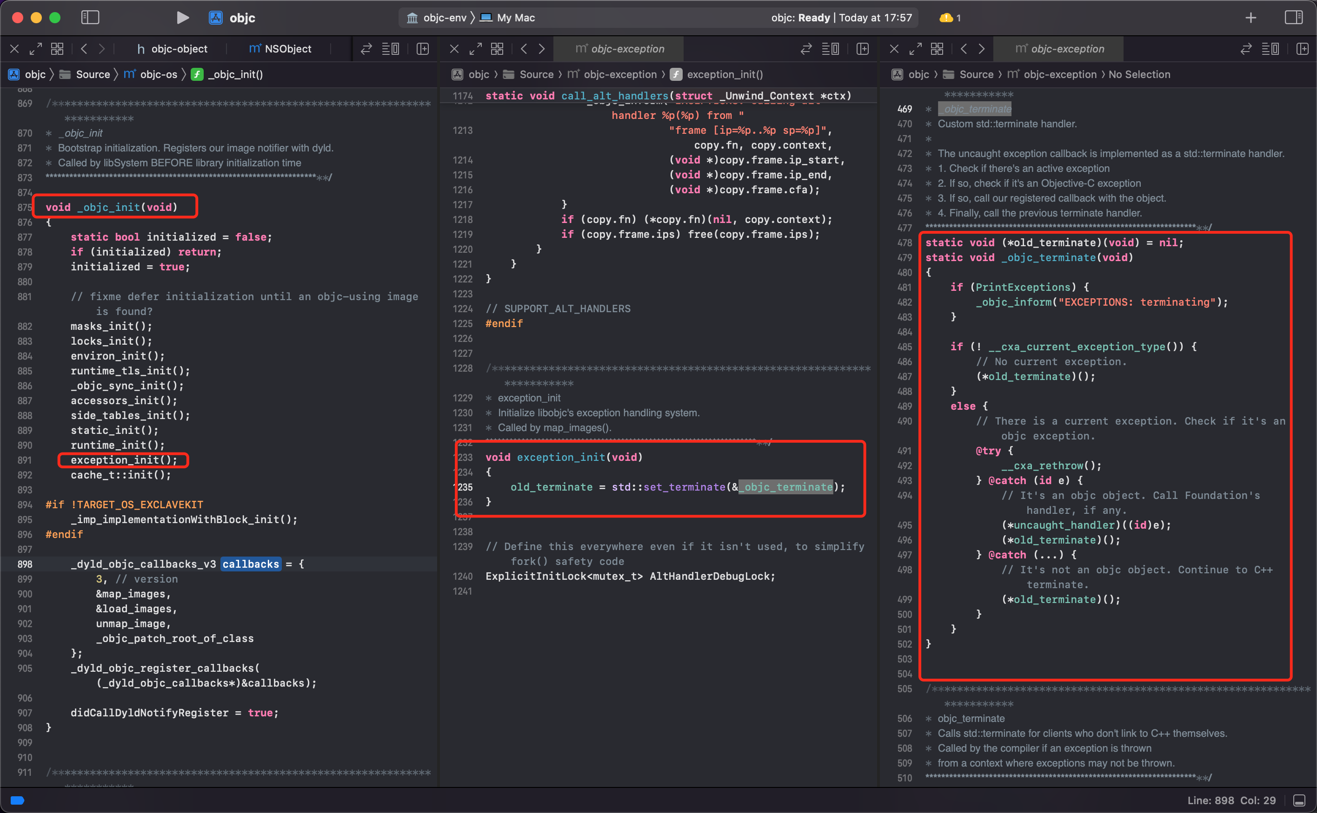Screen dimensions: 1317x813
Task: Go back in middle editor history
Action: point(524,49)
